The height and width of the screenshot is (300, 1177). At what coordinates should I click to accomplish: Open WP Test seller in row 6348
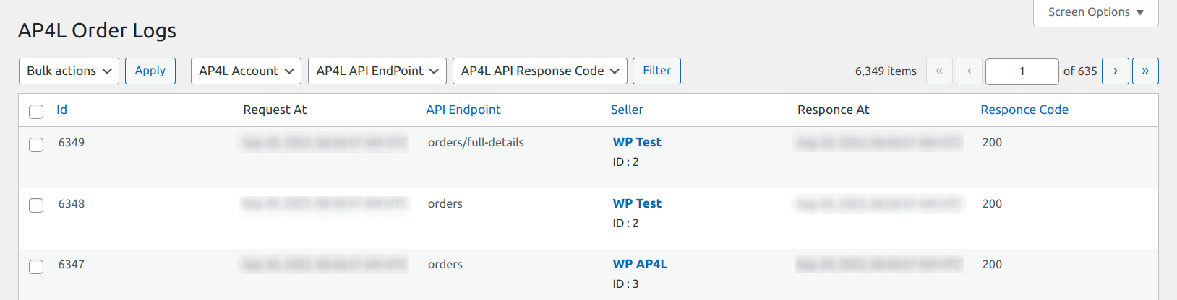pyautogui.click(x=637, y=203)
